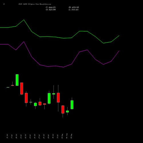Click the 14250 CE Options chart title
Screen dimensions: 143x143
click(x=35, y=4)
